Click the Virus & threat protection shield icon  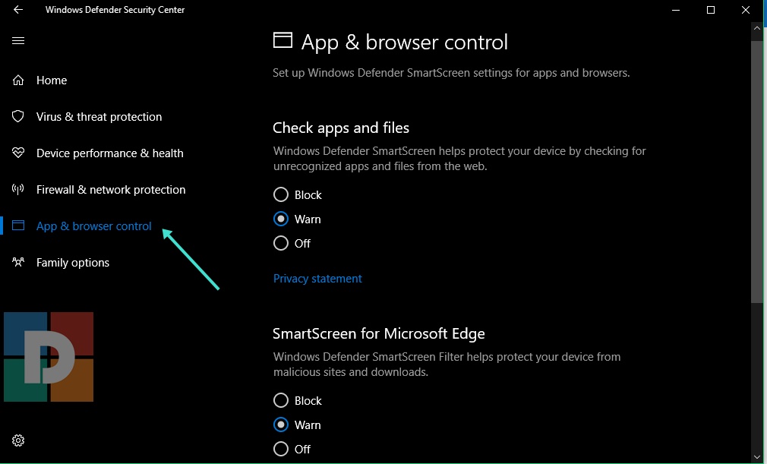click(x=19, y=117)
